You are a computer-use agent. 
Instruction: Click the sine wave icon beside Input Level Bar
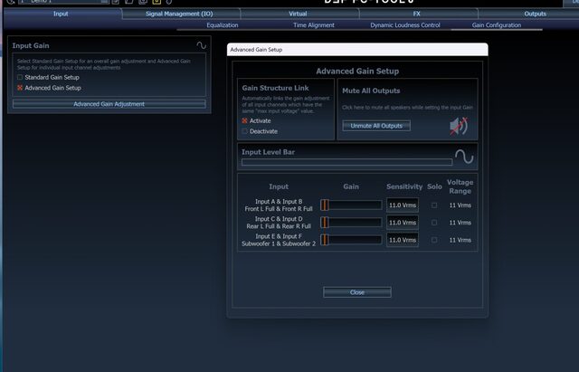tap(464, 157)
